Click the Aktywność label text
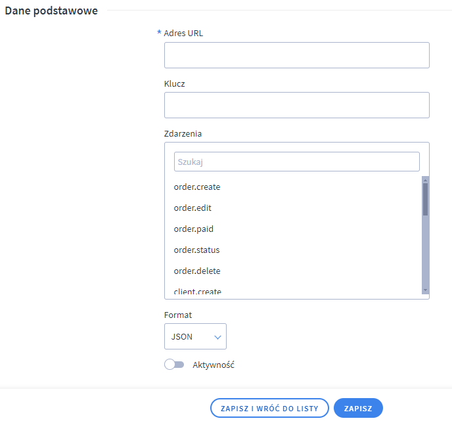Viewport: 452px width, 427px height. tap(214, 365)
